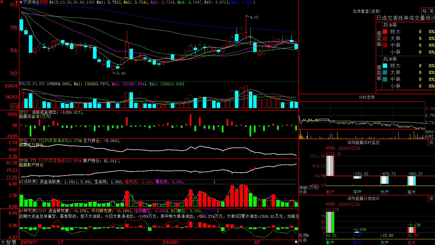The height and width of the screenshot is (245, 435).
Task: Click the 分时走势 panel title
Action: 366,97
